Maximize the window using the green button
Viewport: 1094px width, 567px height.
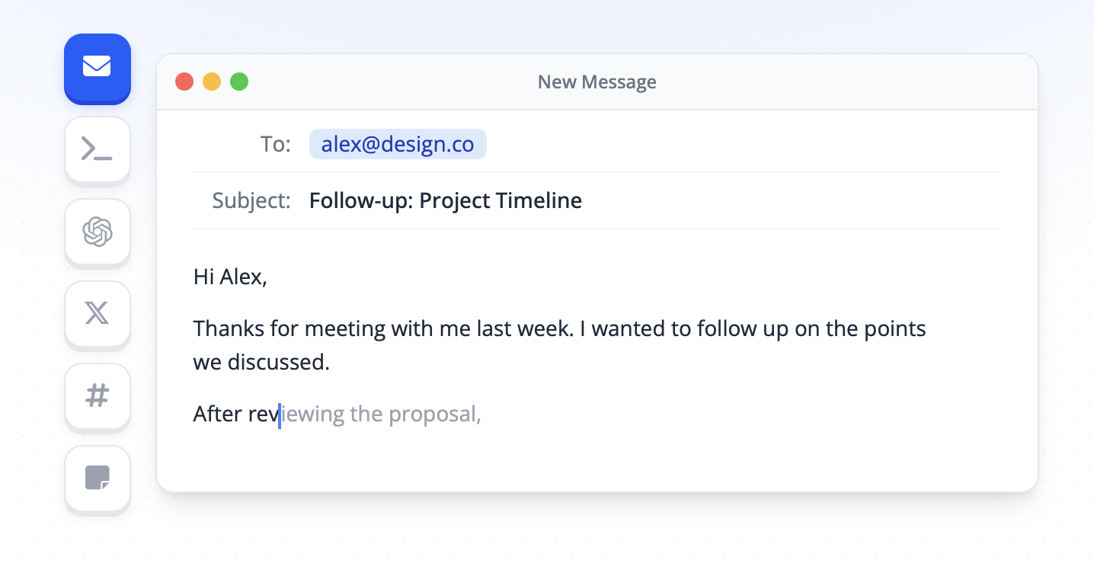click(239, 82)
